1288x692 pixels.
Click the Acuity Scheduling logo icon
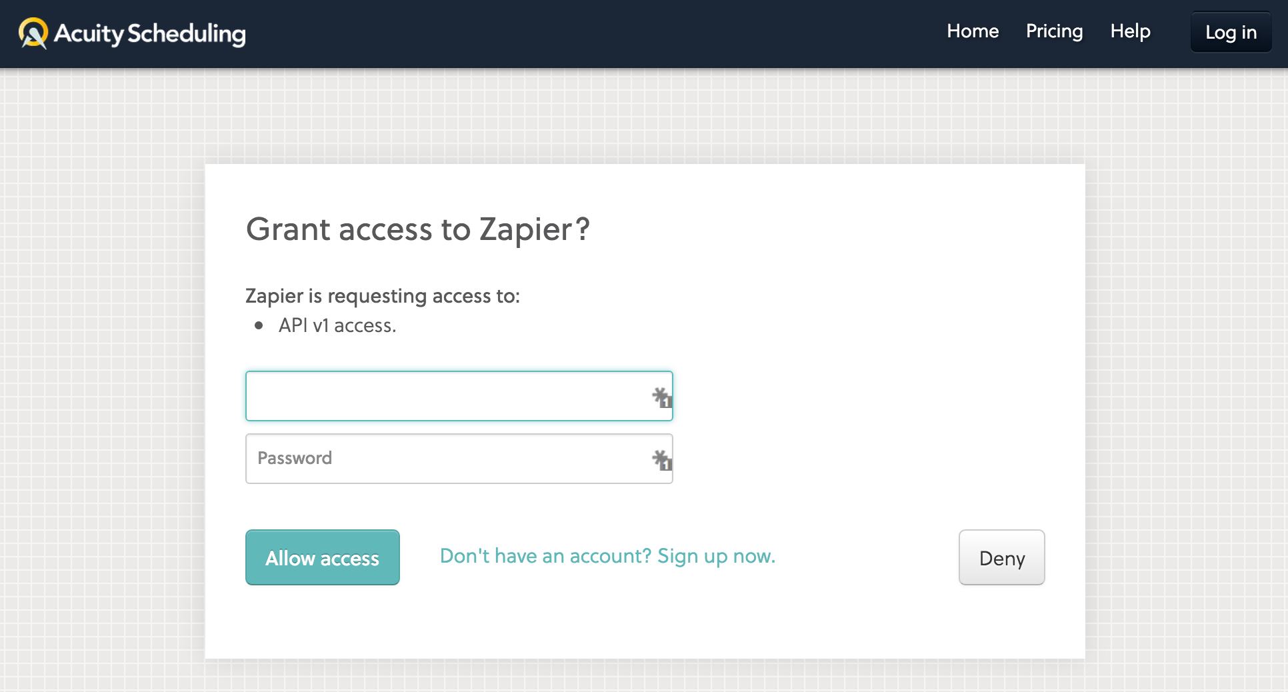[33, 33]
